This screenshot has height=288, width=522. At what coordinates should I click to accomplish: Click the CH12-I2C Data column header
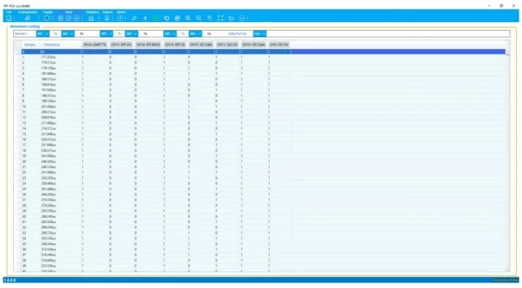tap(200, 44)
